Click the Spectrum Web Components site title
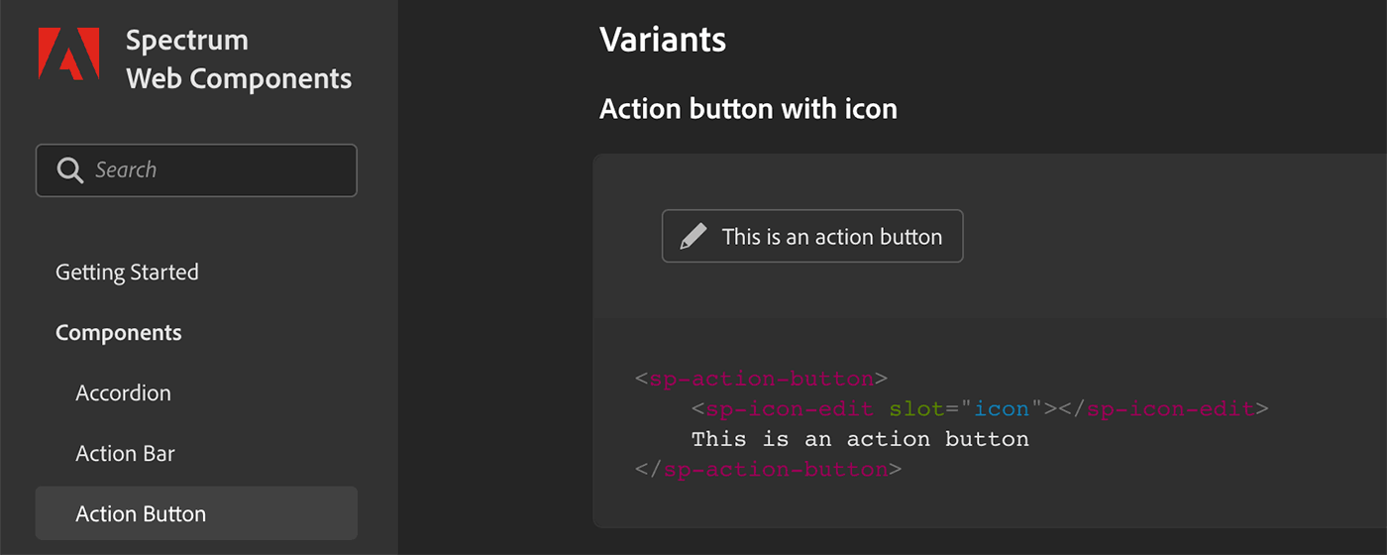 pos(239,59)
